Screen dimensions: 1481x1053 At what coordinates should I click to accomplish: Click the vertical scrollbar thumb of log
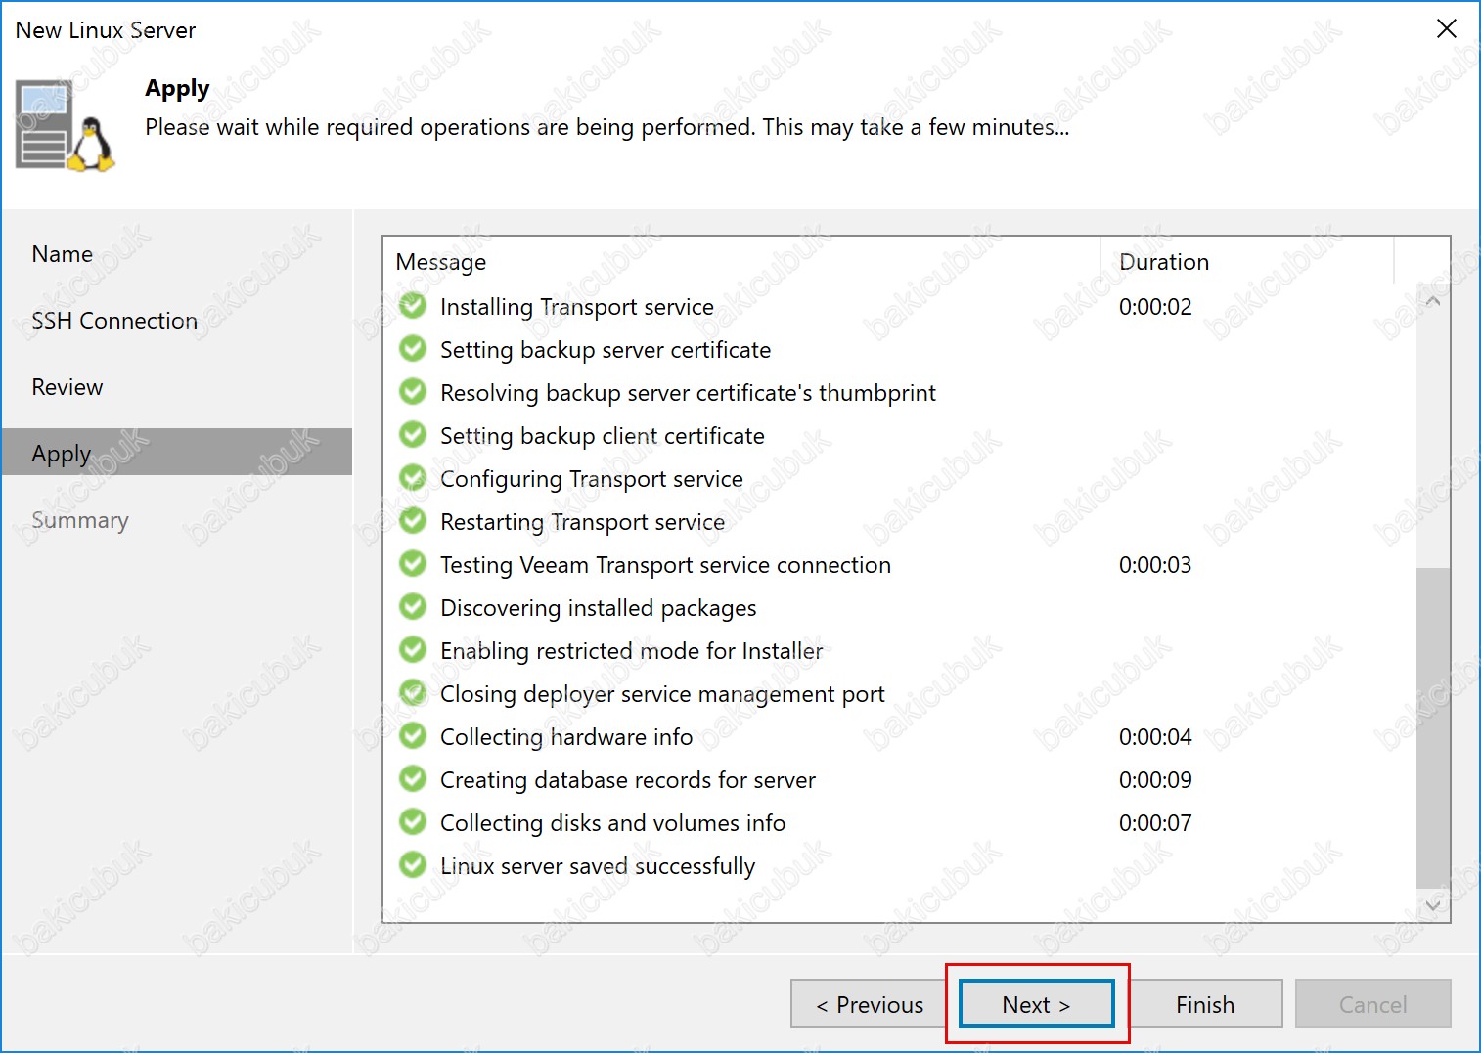[1433, 728]
